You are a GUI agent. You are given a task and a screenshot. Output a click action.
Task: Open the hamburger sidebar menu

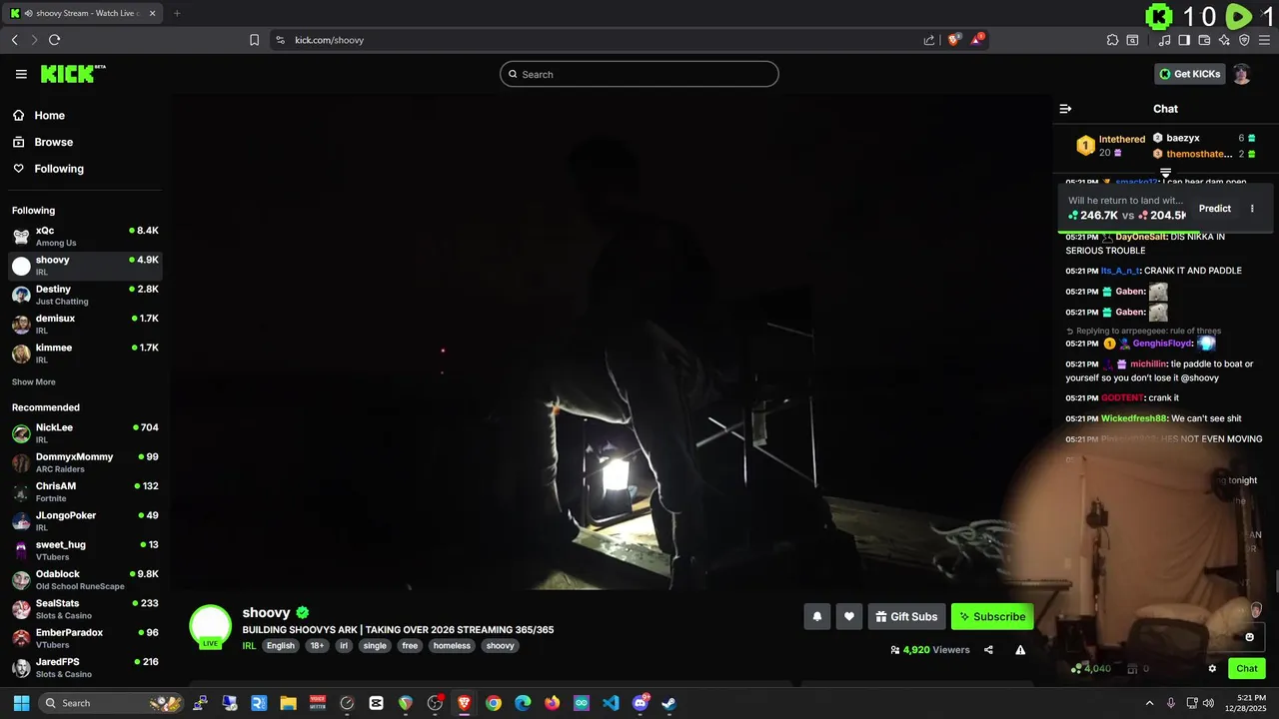(x=21, y=74)
